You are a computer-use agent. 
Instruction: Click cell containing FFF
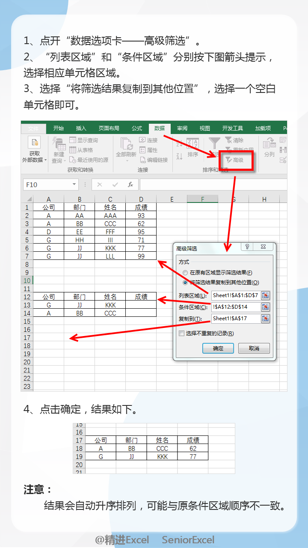click(110, 232)
